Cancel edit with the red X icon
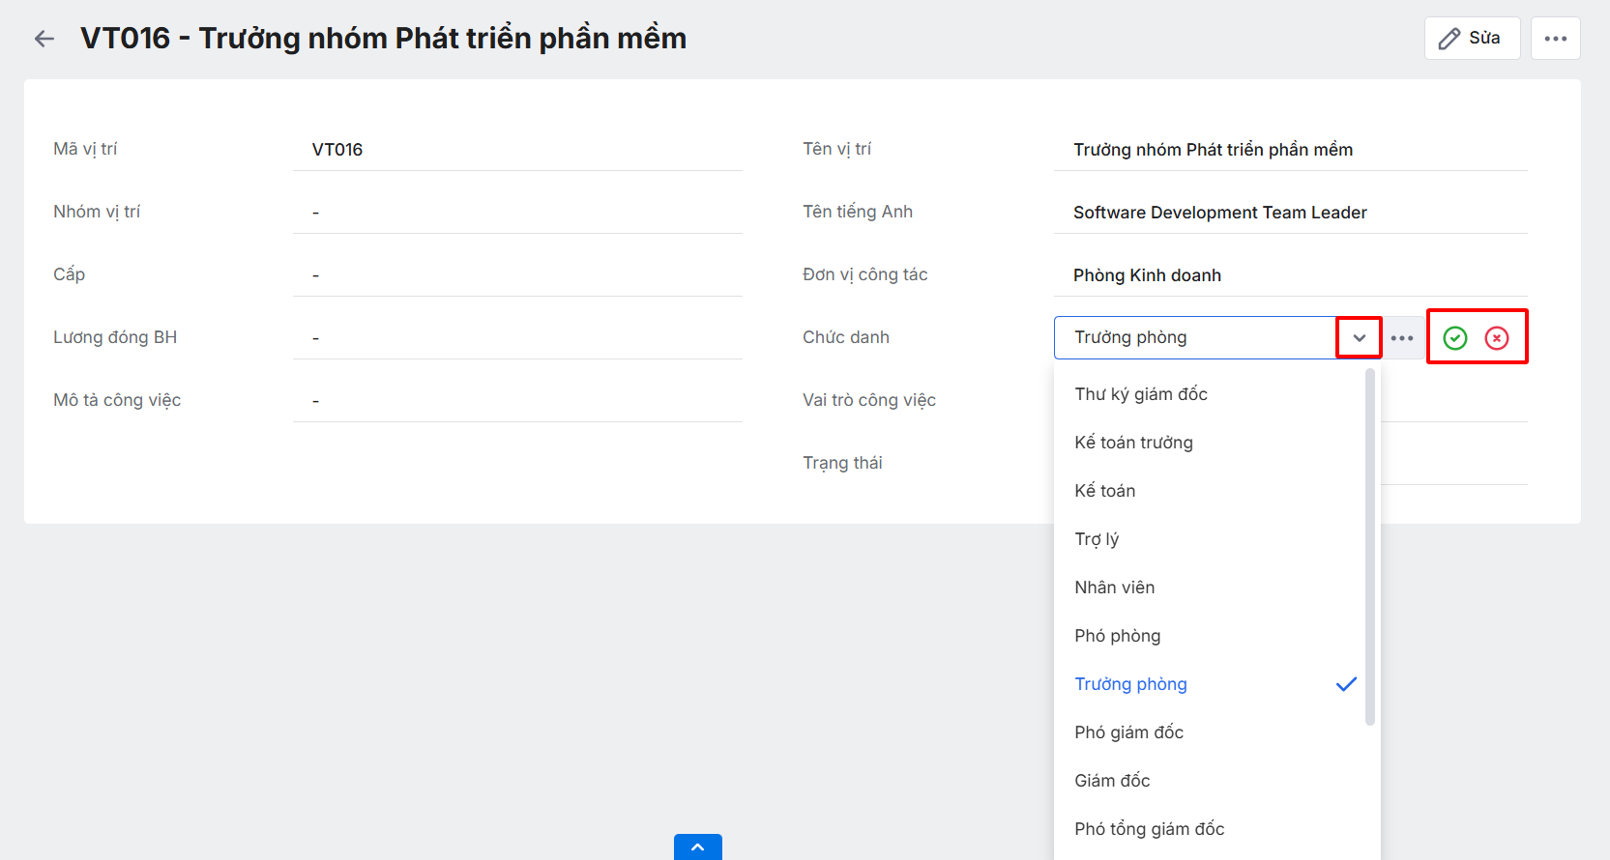Image resolution: width=1610 pixels, height=860 pixels. click(1497, 338)
